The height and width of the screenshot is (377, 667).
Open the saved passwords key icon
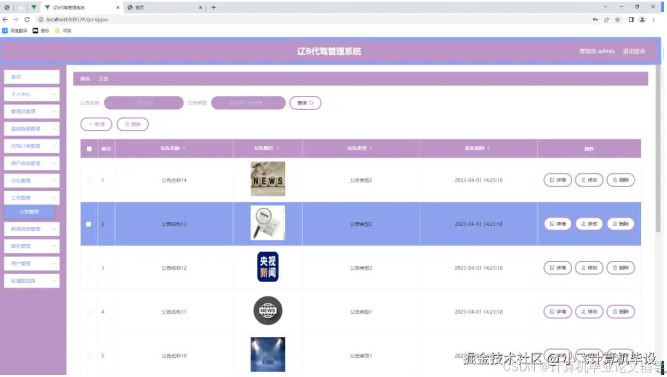pos(595,19)
